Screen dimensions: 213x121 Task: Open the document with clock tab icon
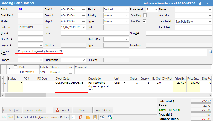coord(102,117)
